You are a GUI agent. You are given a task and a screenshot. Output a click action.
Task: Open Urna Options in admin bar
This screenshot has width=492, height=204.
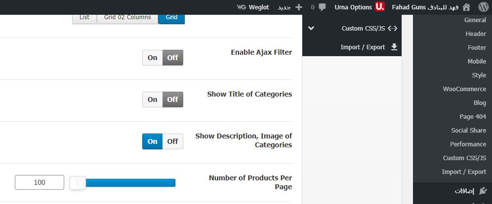(360, 7)
